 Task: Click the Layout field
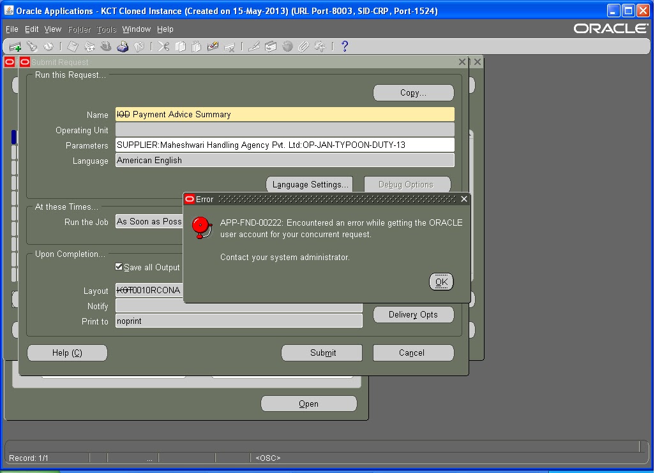pos(149,290)
